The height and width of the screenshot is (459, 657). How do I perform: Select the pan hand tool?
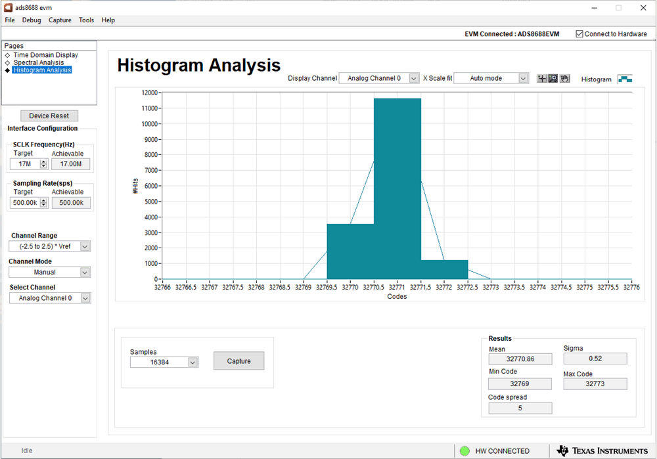(564, 79)
